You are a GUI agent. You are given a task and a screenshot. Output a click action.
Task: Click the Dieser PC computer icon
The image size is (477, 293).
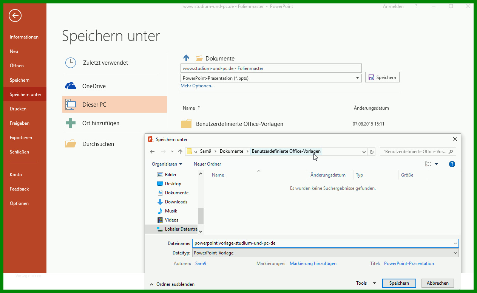tap(71, 104)
